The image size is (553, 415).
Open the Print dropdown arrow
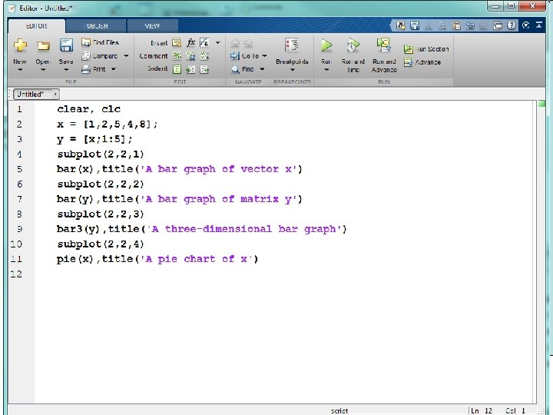(x=113, y=69)
